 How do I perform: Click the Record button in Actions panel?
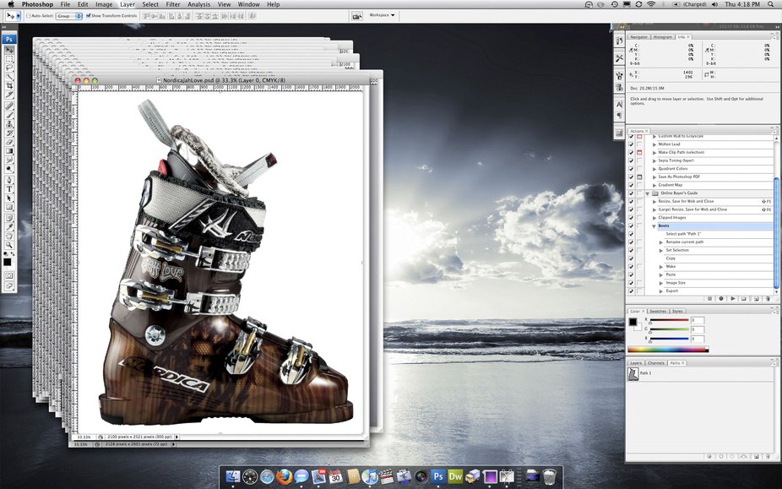tap(721, 299)
